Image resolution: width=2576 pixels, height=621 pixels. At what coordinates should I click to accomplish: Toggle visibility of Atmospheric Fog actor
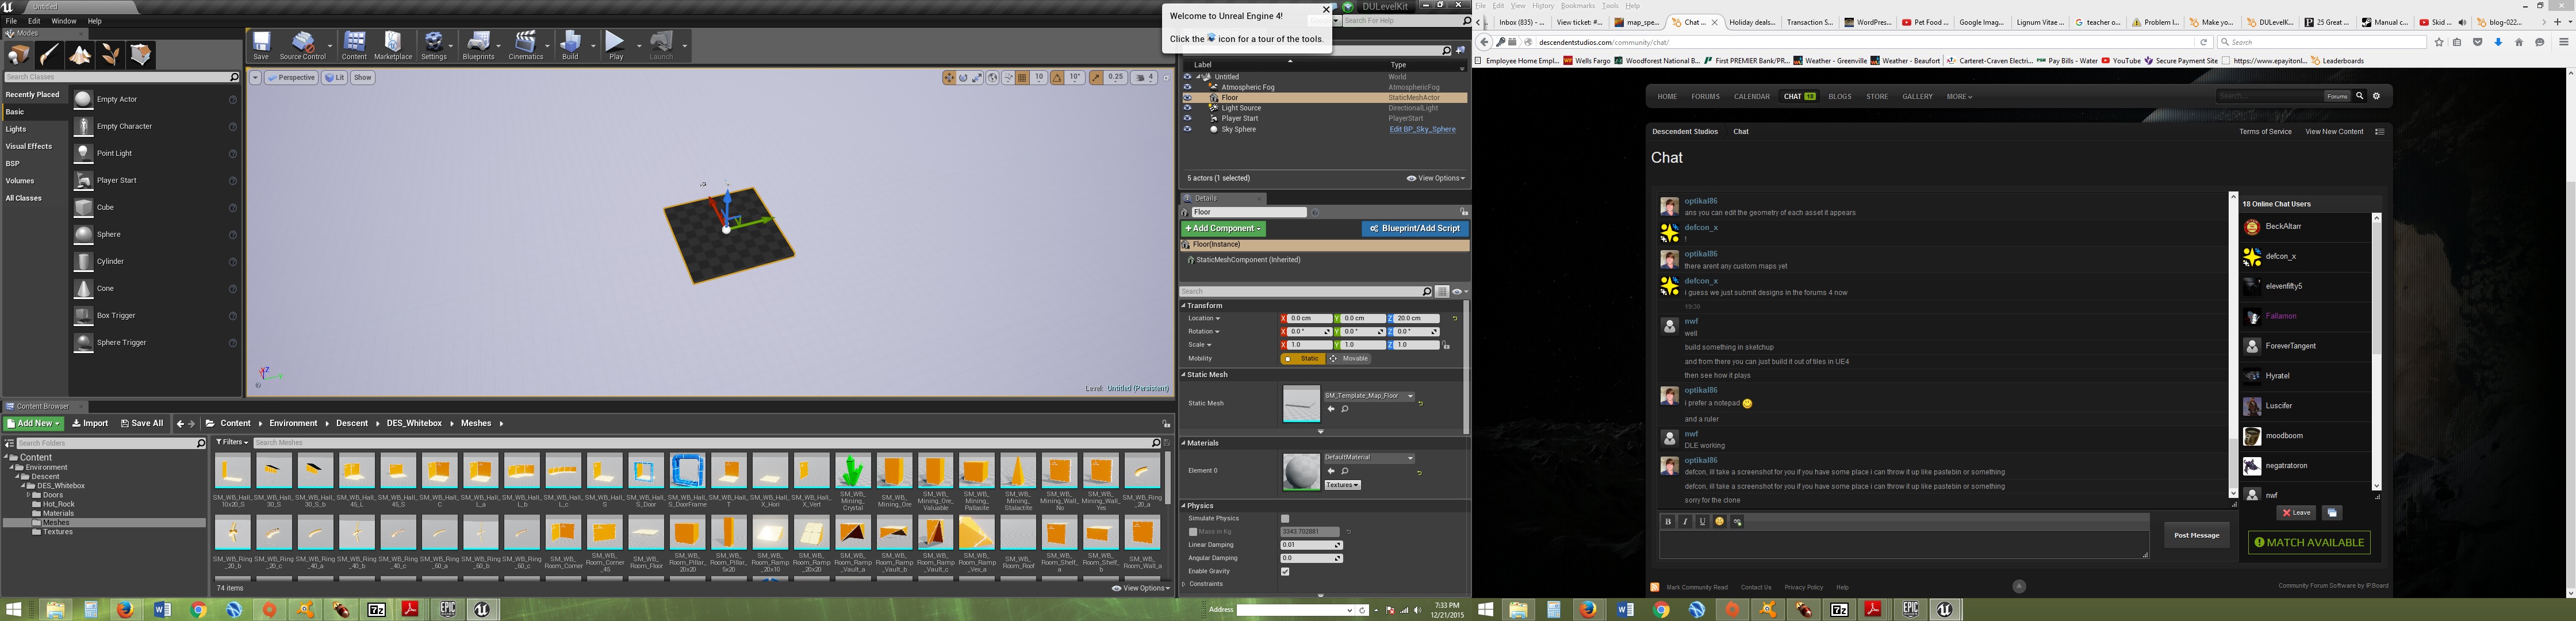point(1187,87)
